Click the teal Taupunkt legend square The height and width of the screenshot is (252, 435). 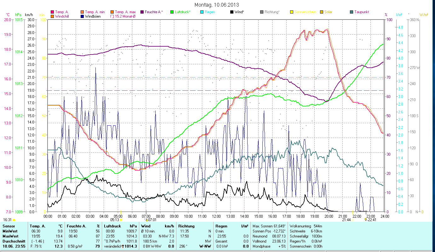[352, 12]
